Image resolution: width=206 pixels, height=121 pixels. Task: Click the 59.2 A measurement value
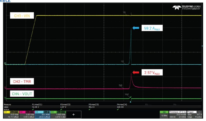pyautogui.click(x=92, y=107)
